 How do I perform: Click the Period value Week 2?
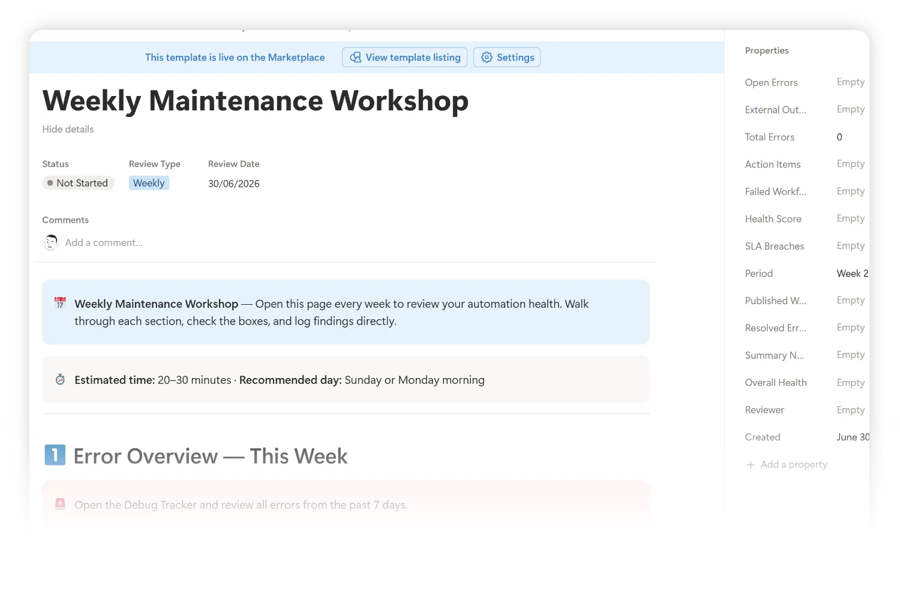click(853, 274)
